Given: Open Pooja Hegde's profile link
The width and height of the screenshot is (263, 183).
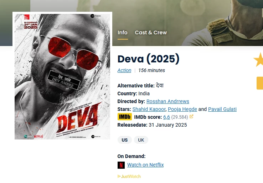Looking at the screenshot, I should [x=182, y=109].
